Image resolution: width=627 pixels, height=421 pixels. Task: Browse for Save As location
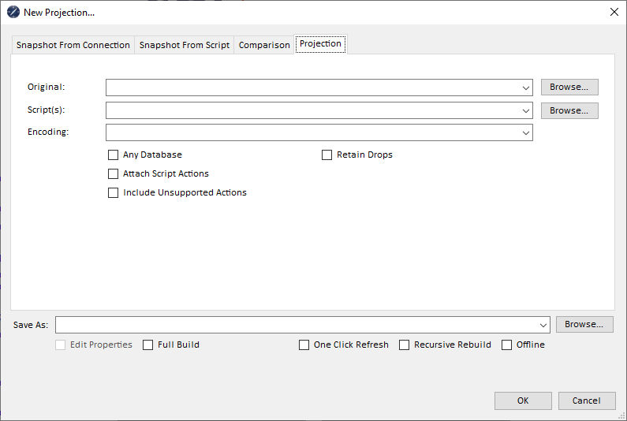[584, 325]
